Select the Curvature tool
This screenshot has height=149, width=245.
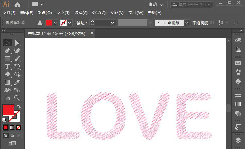17,51
